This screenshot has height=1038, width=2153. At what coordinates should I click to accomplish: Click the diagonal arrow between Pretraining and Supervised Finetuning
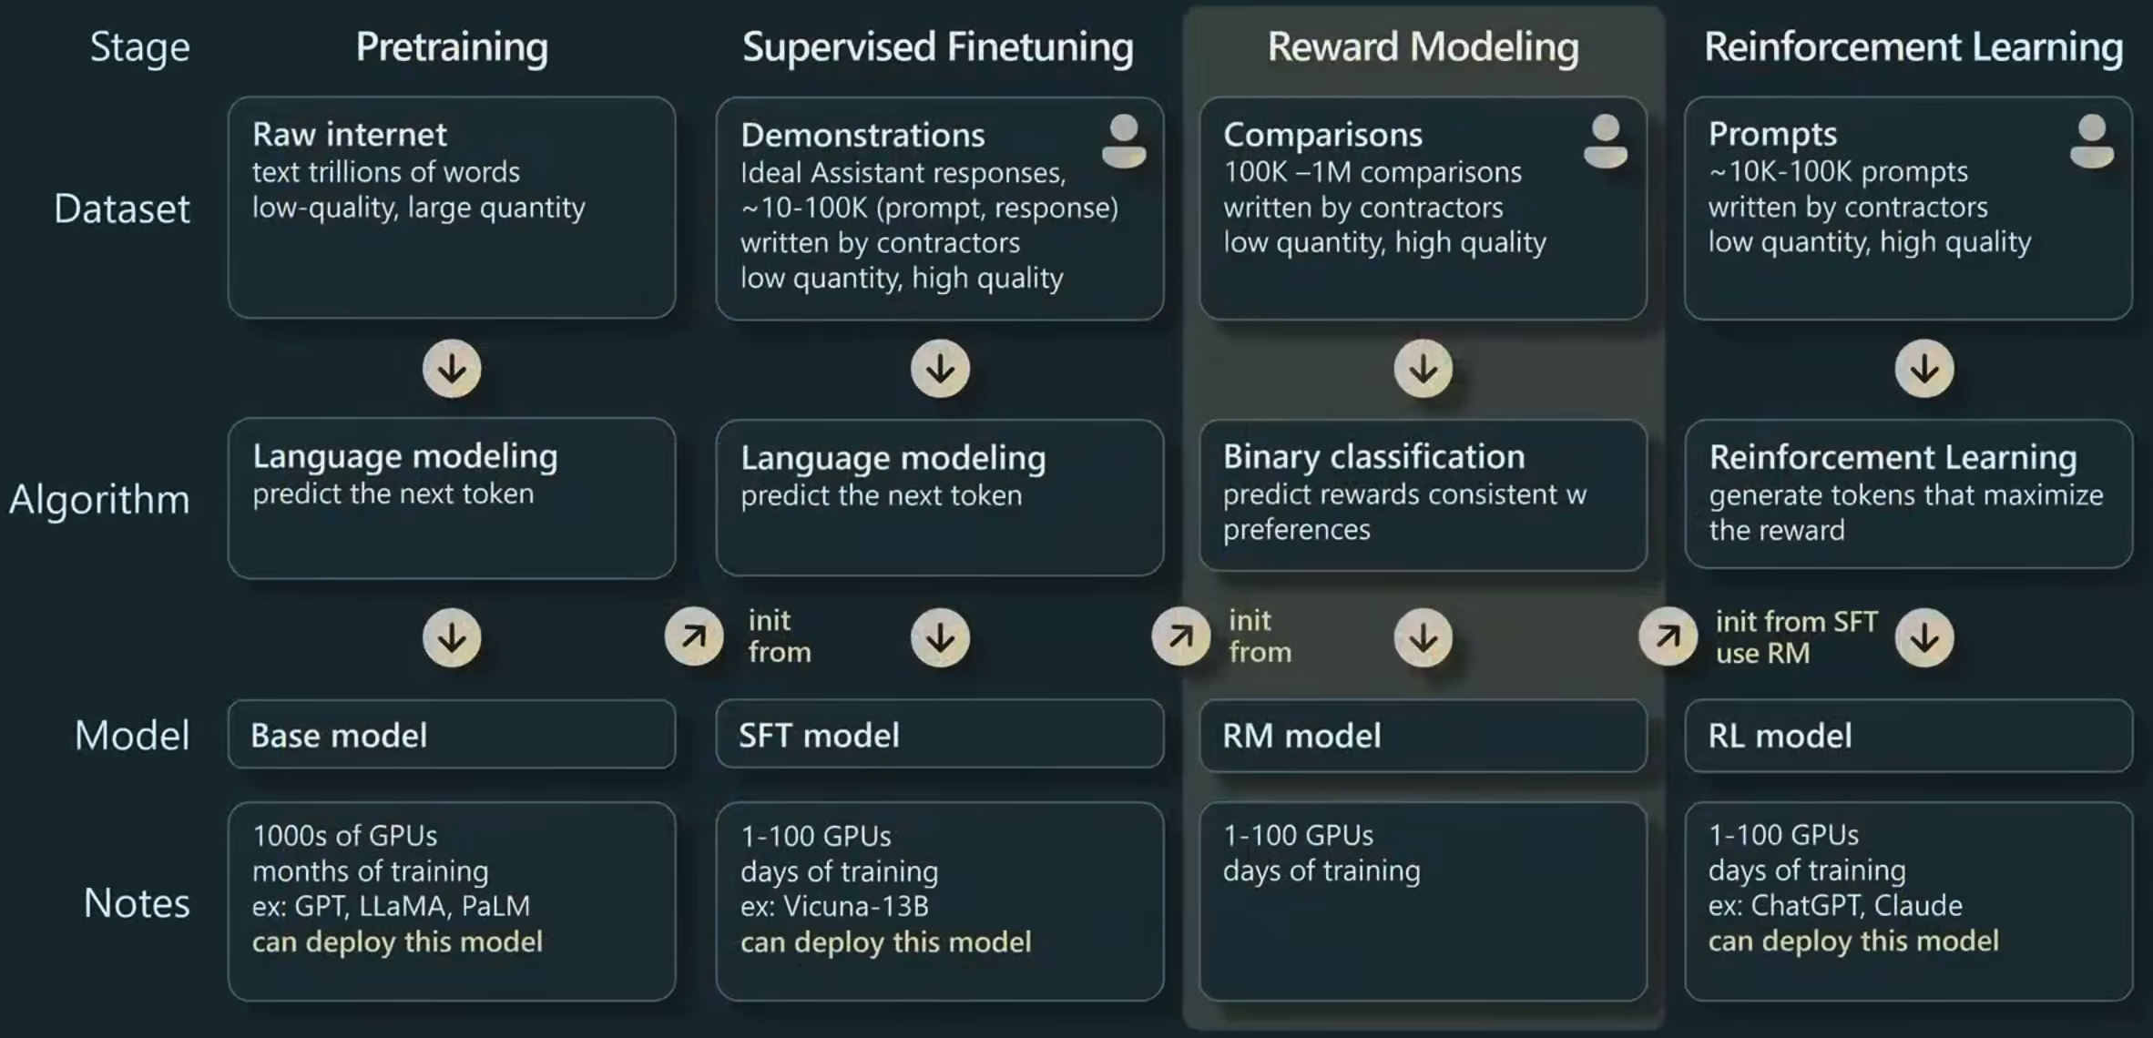694,636
